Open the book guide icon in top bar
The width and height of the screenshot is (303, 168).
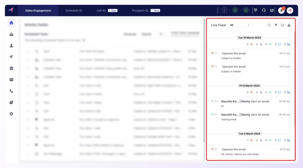tap(272, 10)
